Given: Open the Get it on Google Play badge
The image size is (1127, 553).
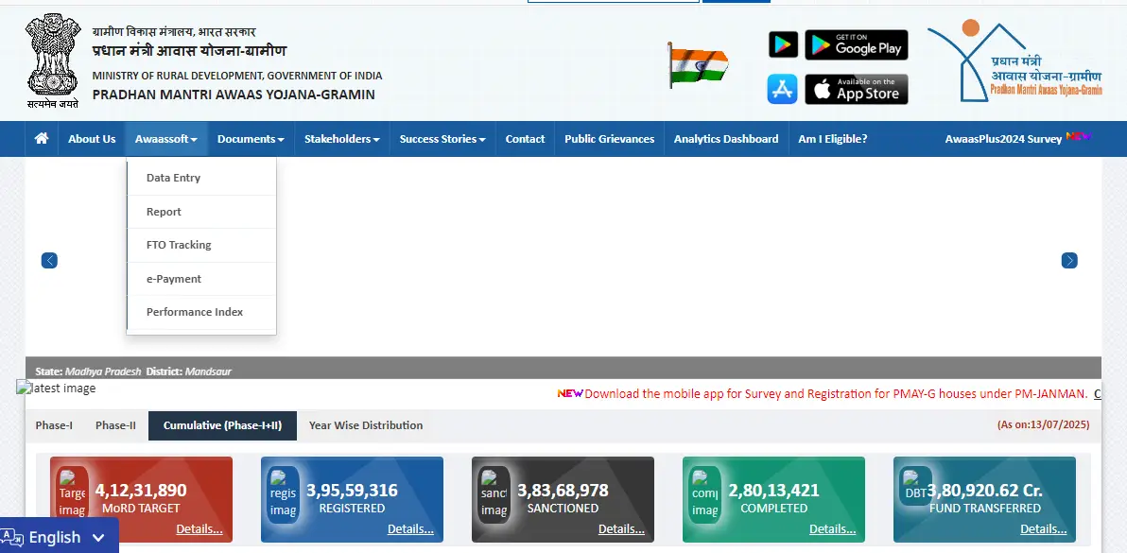Looking at the screenshot, I should pos(856,44).
